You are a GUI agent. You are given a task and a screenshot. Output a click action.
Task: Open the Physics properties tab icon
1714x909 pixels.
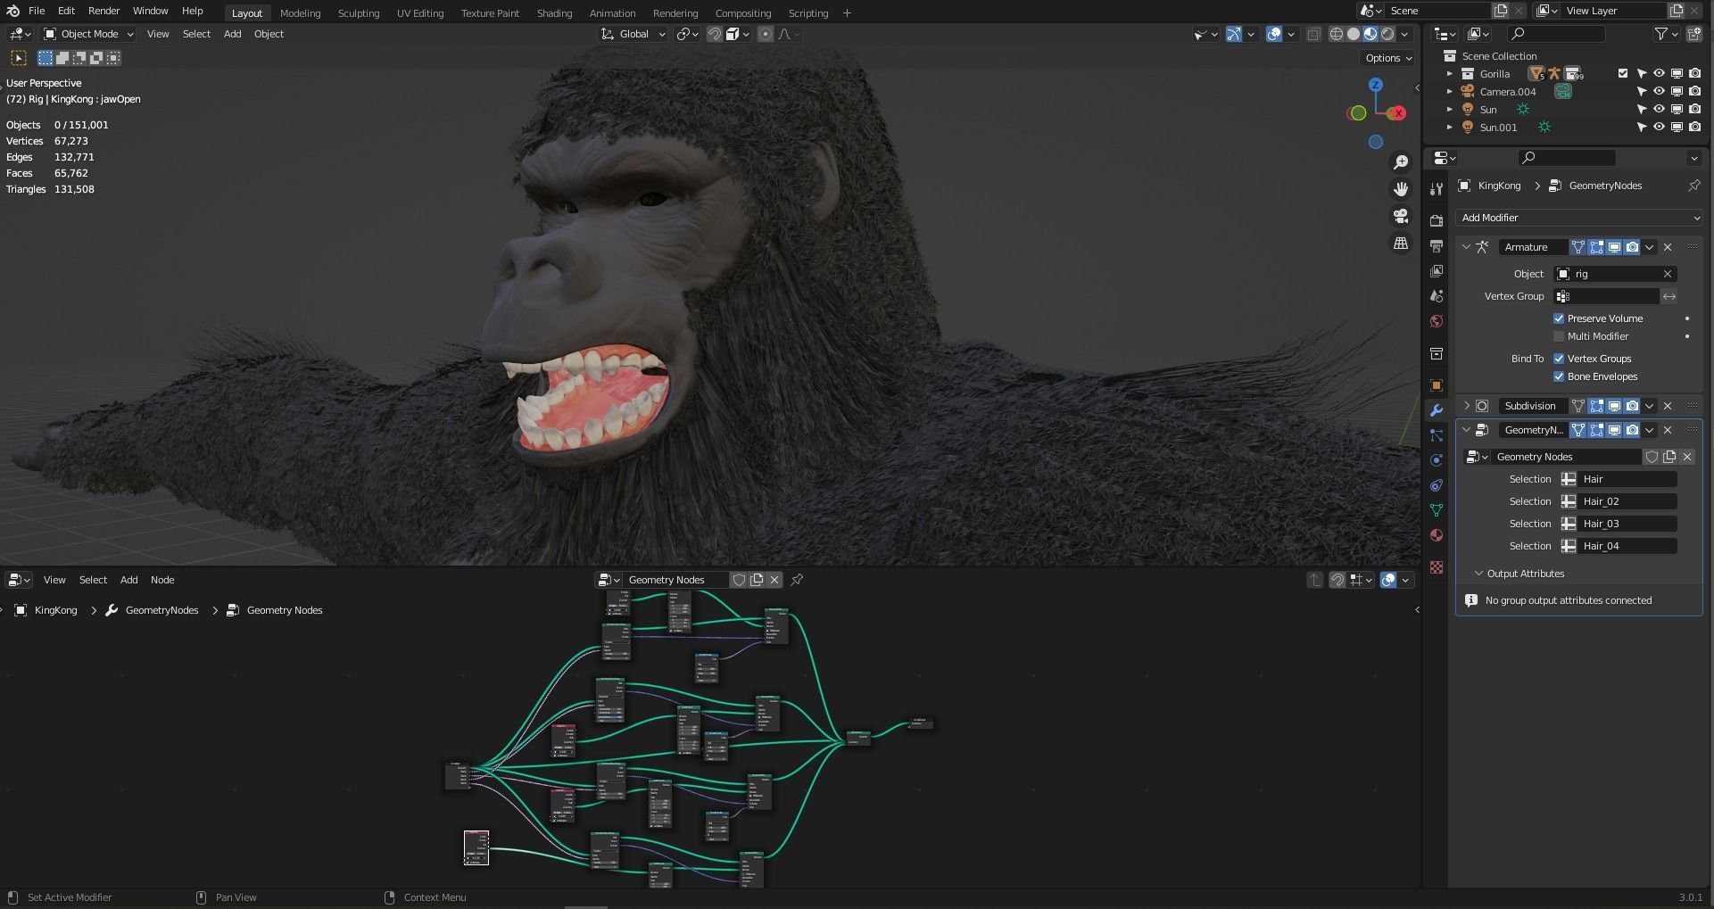1437,460
